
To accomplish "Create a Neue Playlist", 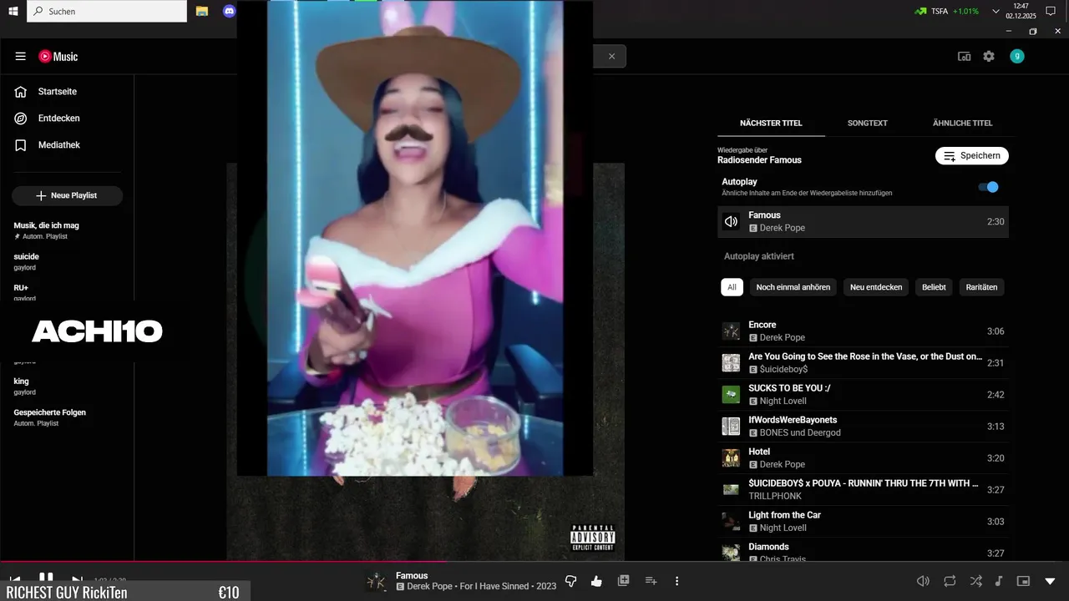I will coord(67,195).
